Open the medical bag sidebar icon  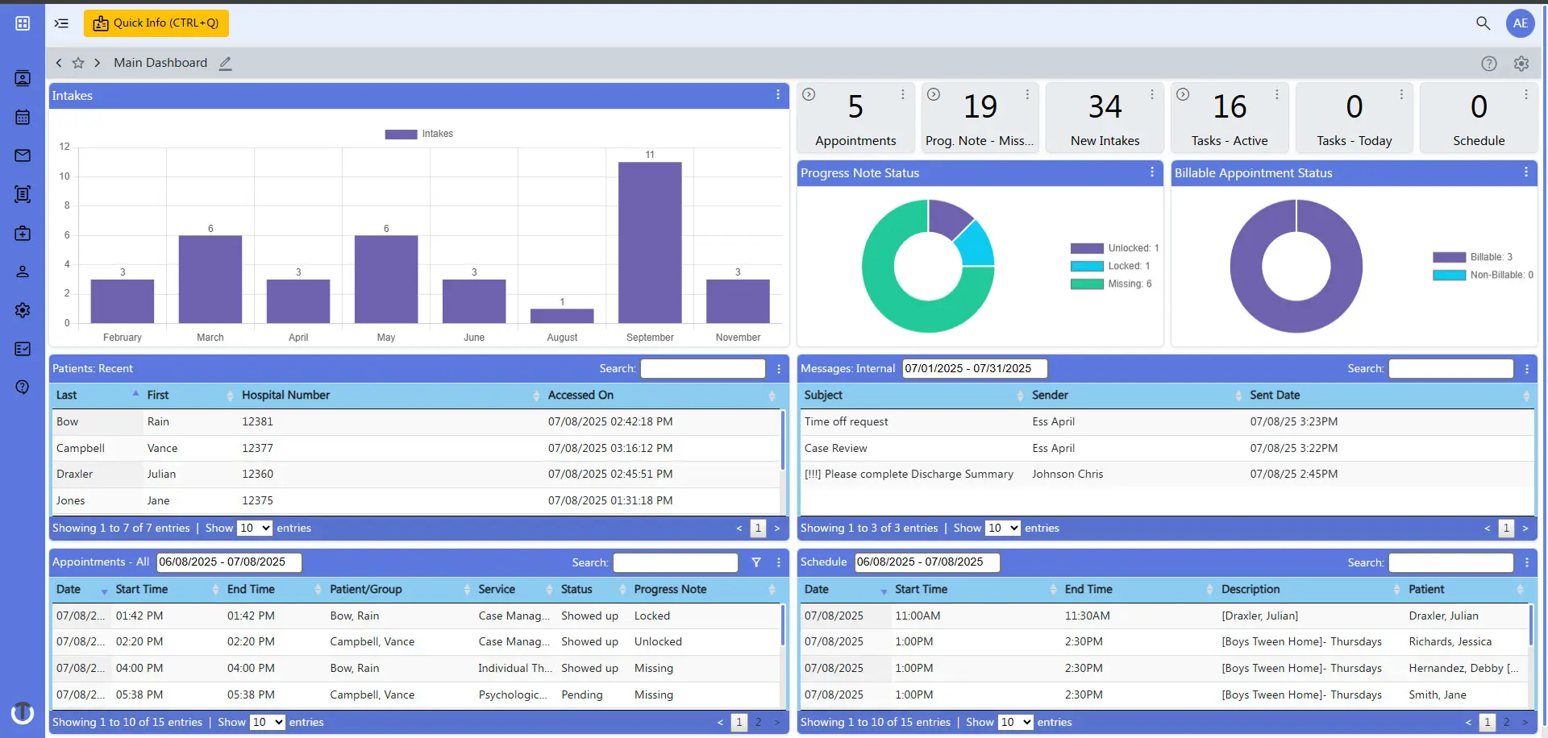[x=23, y=233]
